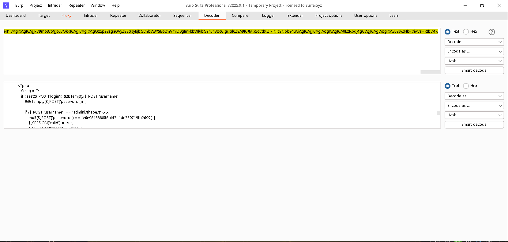Click the 'administhebest' username comparison line
This screenshot has width=508, height=242.
click(66, 112)
